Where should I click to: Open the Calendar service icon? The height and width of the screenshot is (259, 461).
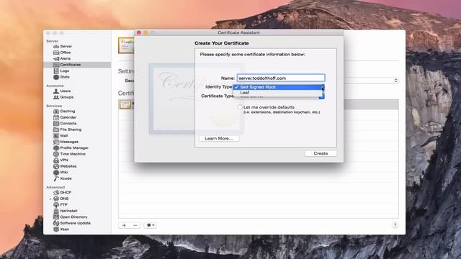(x=56, y=117)
